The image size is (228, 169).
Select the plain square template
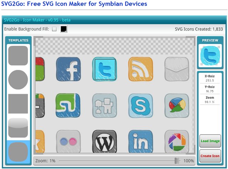(18, 104)
